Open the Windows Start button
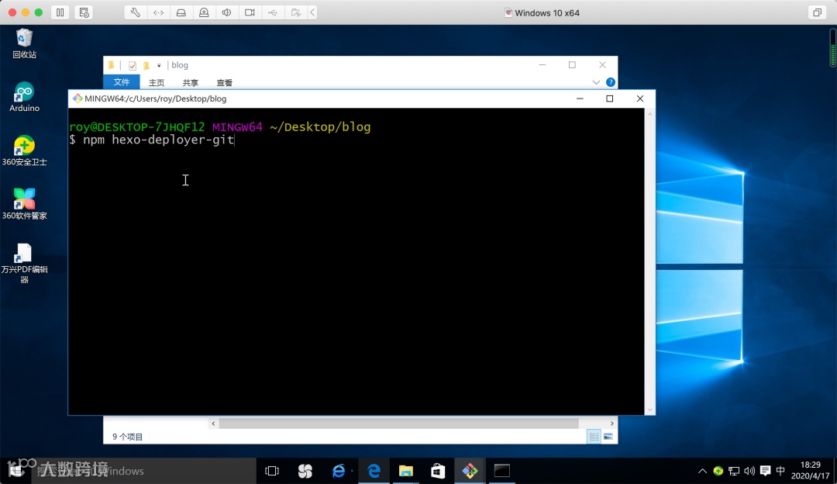 (15, 471)
